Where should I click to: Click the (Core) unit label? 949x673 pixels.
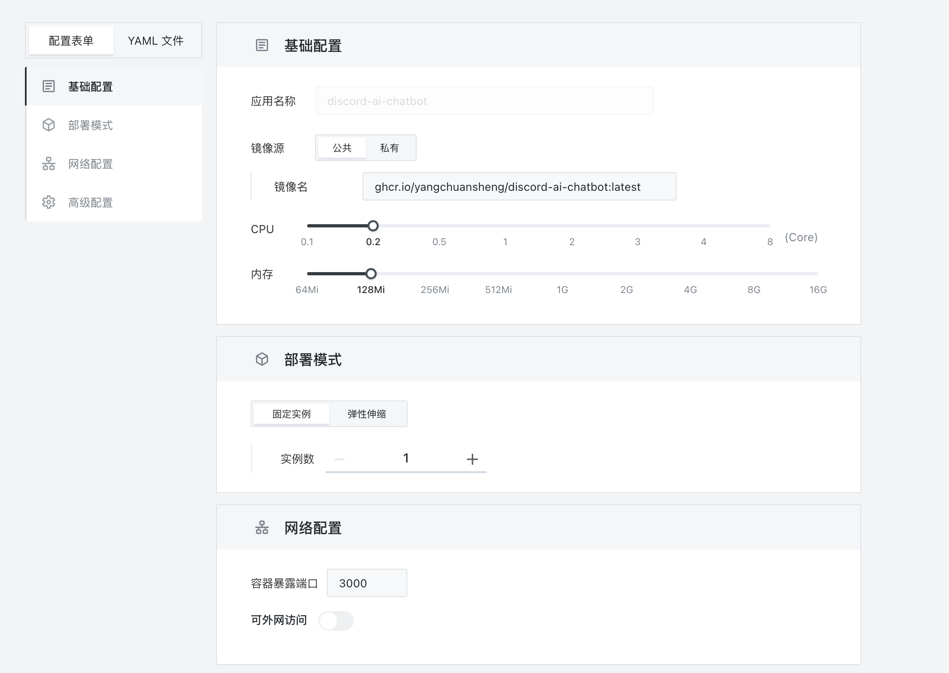pyautogui.click(x=801, y=237)
